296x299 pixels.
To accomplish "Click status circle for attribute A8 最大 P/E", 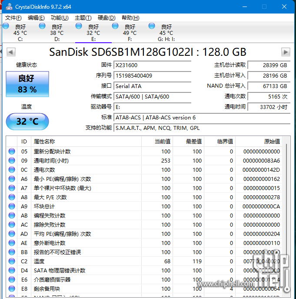I will [x=12, y=197].
